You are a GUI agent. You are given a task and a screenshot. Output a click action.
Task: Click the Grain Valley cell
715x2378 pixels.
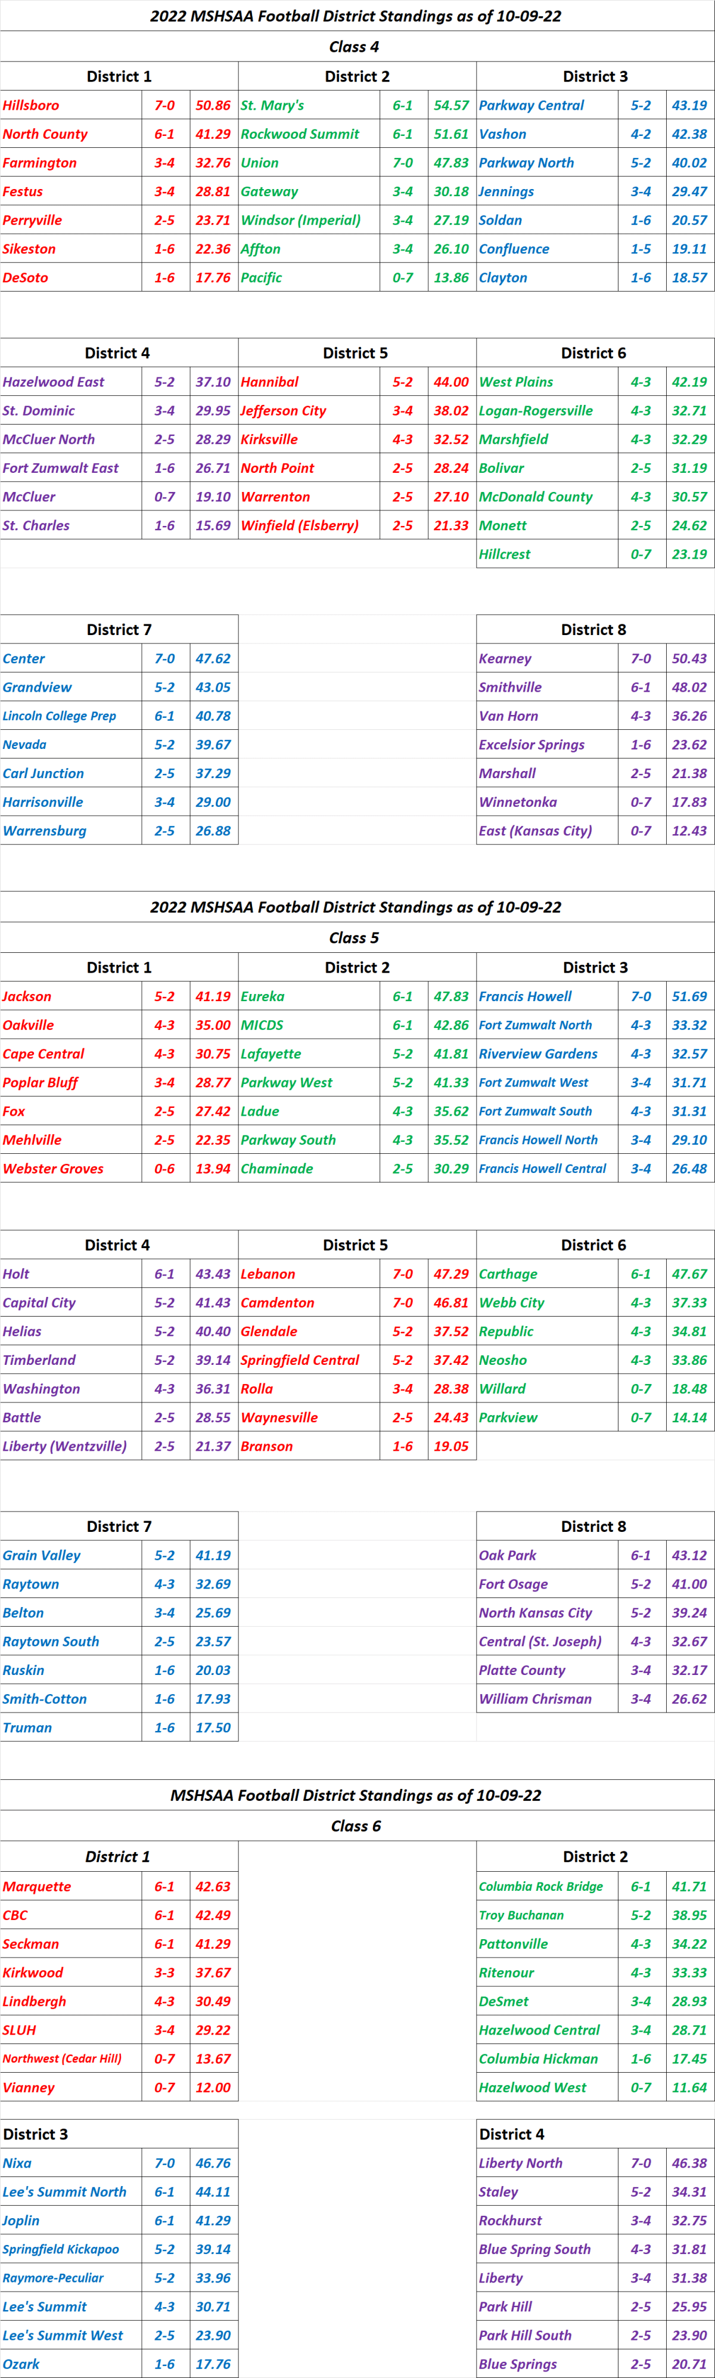71,1555
